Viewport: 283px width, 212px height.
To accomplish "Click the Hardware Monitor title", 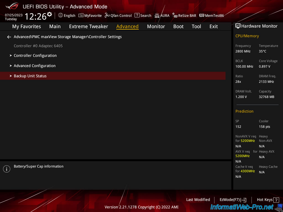I will point(259,26).
